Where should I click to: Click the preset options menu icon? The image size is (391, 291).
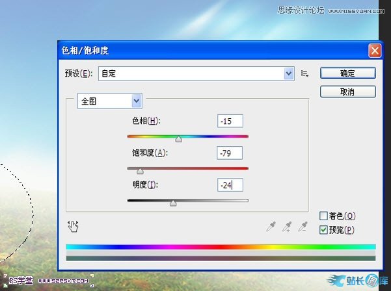(x=304, y=74)
